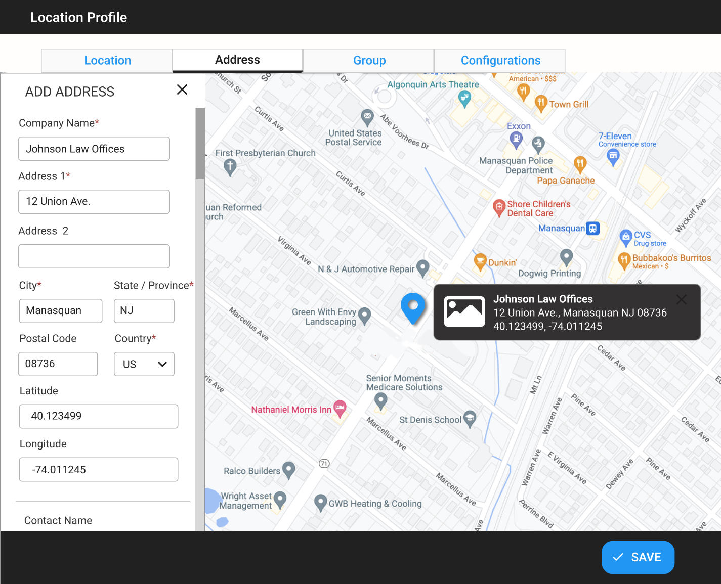This screenshot has width=721, height=584.
Task: Click the CVS drug store pin
Action: point(626,238)
